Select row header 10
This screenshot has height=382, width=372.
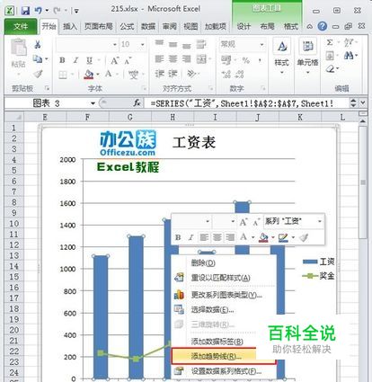(13, 224)
